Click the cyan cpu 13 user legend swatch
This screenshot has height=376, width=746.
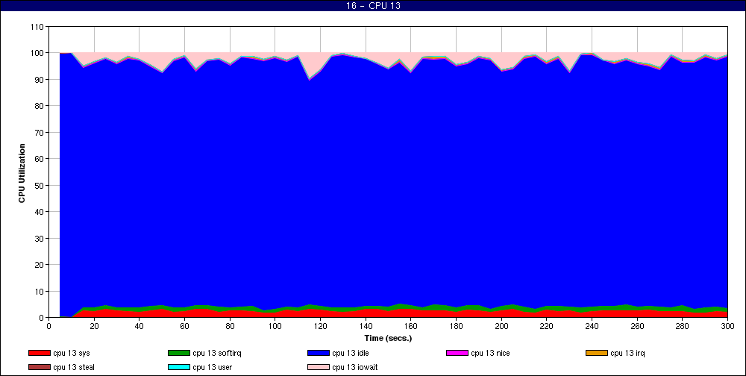179,368
